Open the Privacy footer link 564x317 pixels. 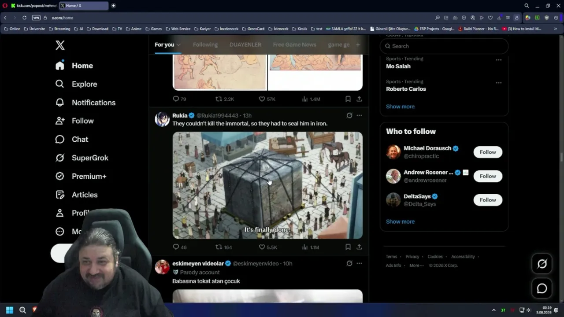click(412, 257)
